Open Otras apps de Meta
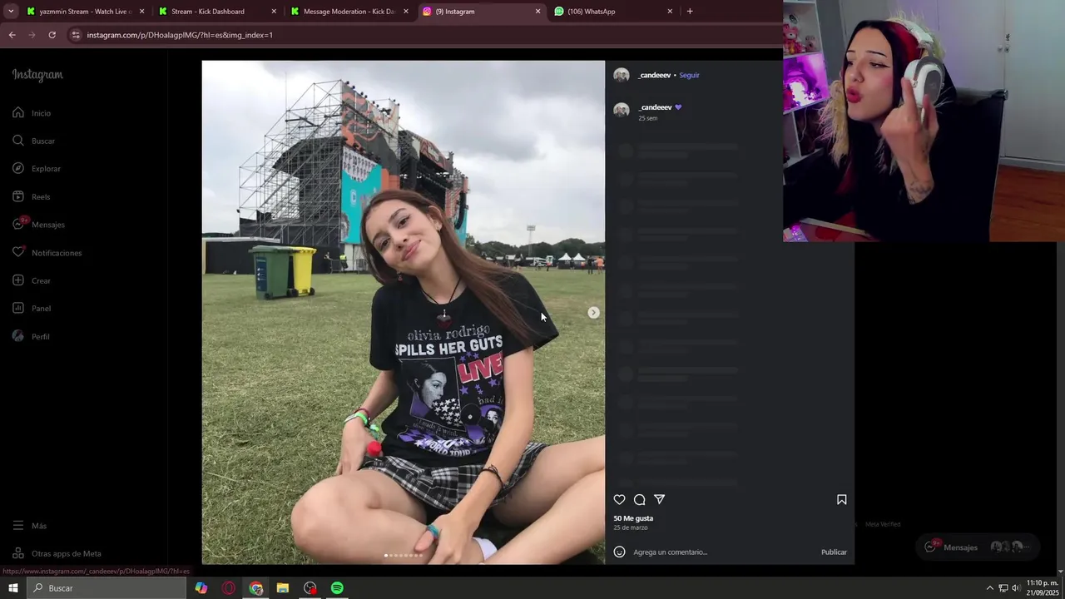Viewport: 1065px width, 599px height. [57, 554]
